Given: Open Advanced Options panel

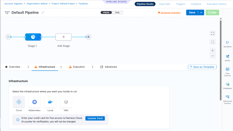Looking at the screenshot, I should tap(227, 100).
